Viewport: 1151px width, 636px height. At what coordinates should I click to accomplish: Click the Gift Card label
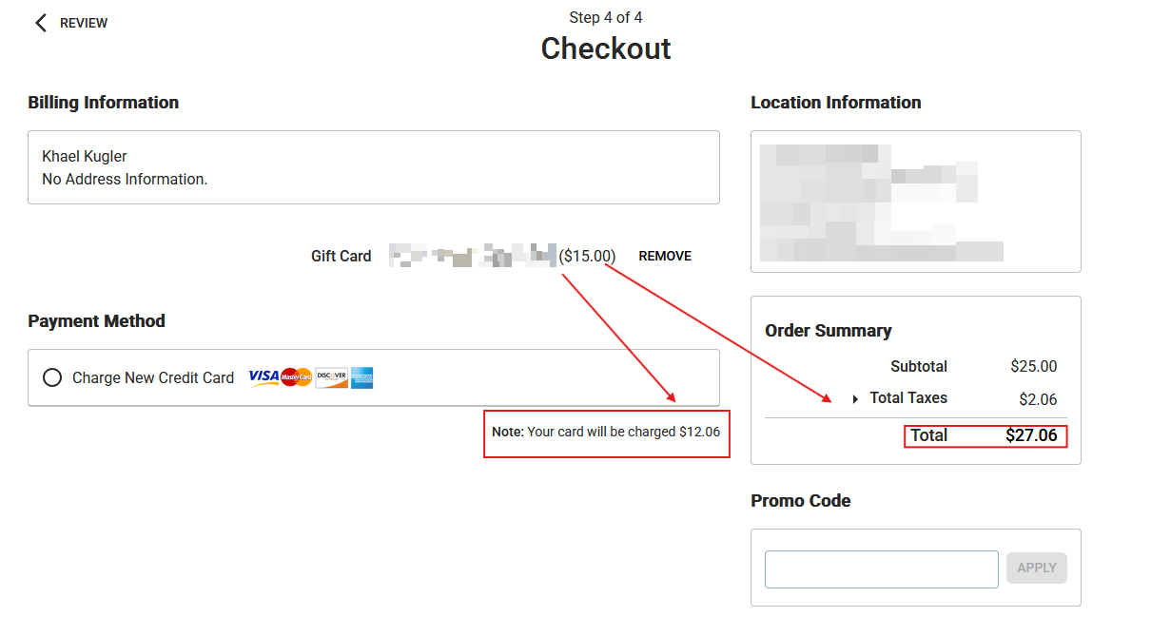coord(341,256)
